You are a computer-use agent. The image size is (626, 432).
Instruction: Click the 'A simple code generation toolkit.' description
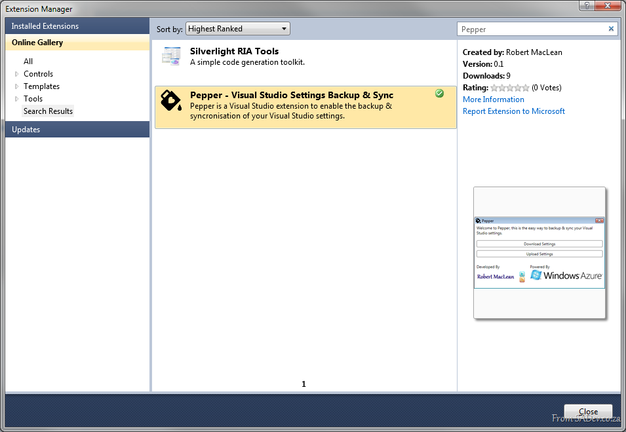(247, 62)
